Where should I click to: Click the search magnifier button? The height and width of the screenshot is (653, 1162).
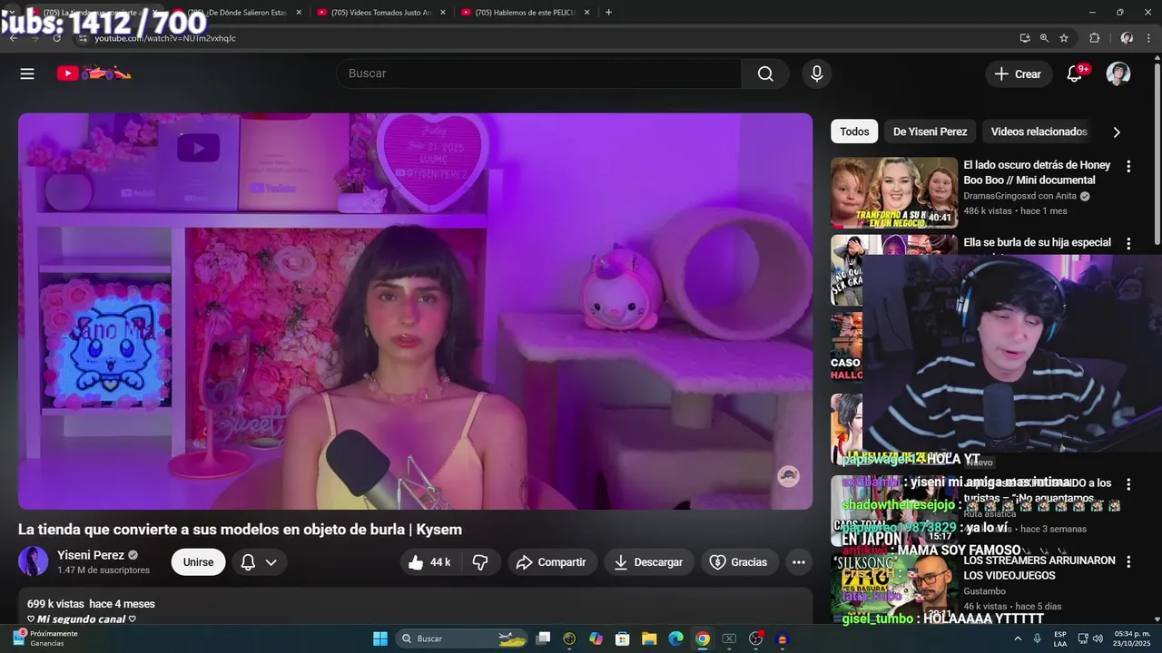click(x=765, y=73)
